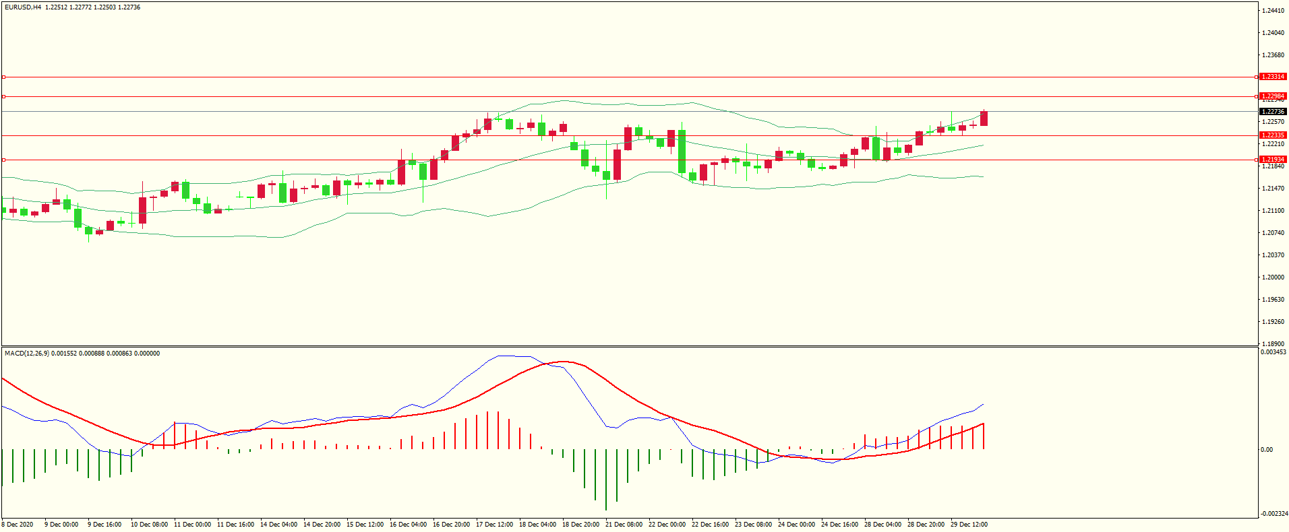Click the 22 Dec 16:00 time label

pyautogui.click(x=710, y=525)
